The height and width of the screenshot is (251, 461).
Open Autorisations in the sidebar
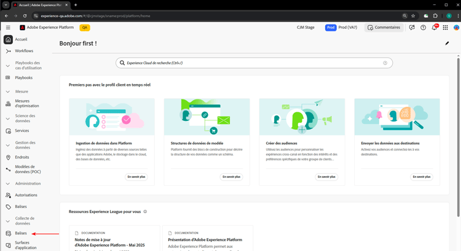point(26,195)
